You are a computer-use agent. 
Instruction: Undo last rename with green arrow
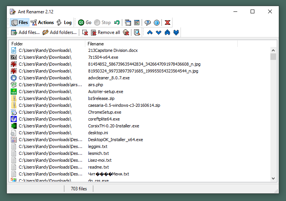(117, 23)
